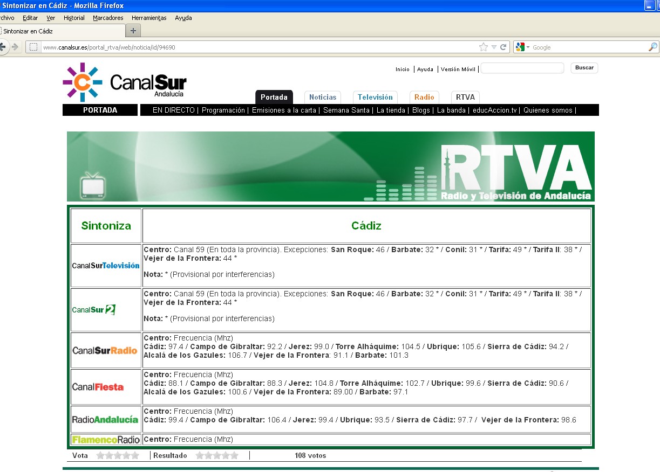Reload the page with the refresh icon
The width and height of the screenshot is (660, 472).
503,47
